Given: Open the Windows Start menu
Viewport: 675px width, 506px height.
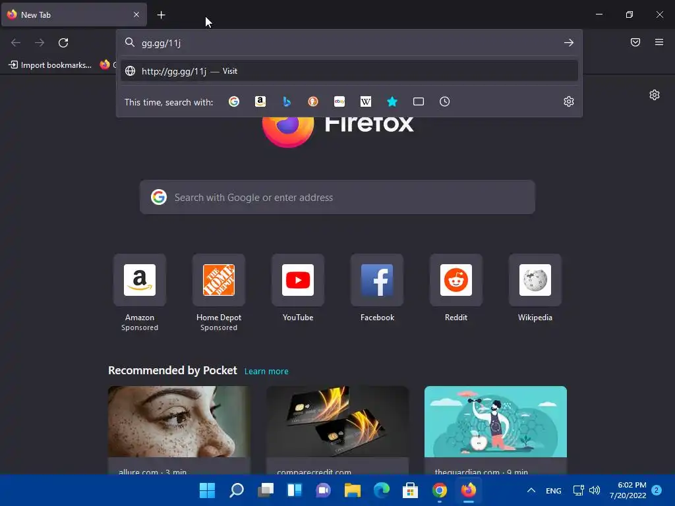Looking at the screenshot, I should pos(208,490).
